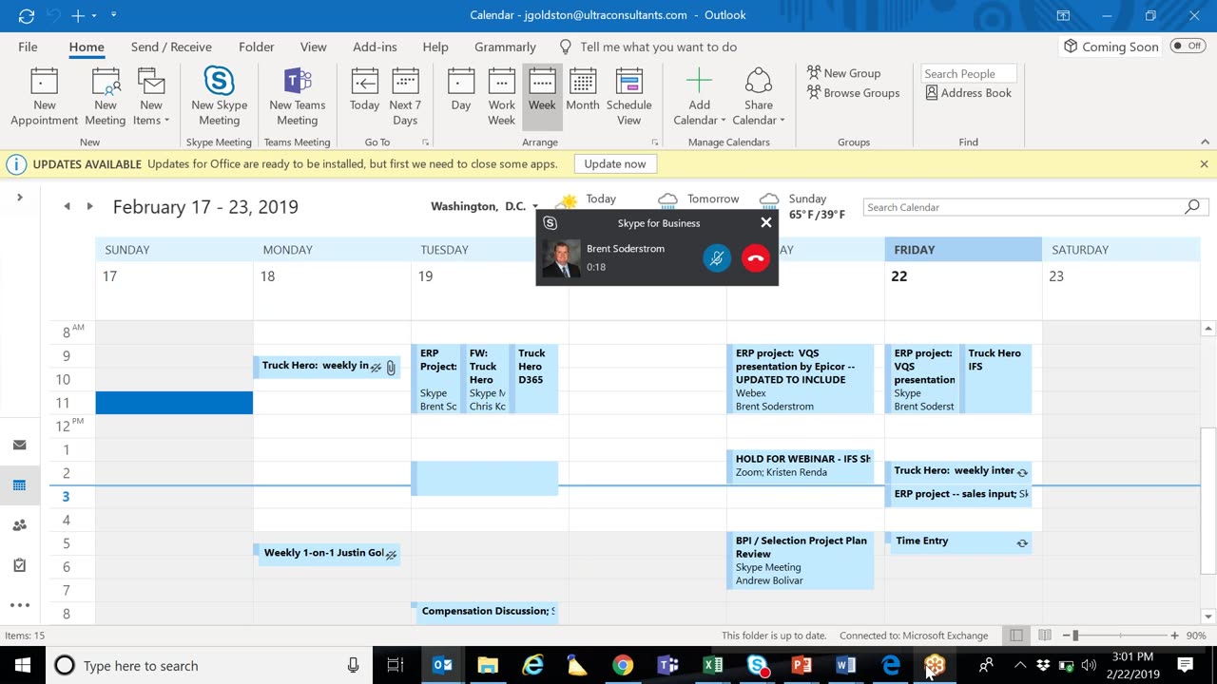Open Customize Quick Access Toolbar dropdown
This screenshot has height=684, width=1217.
[x=114, y=15]
